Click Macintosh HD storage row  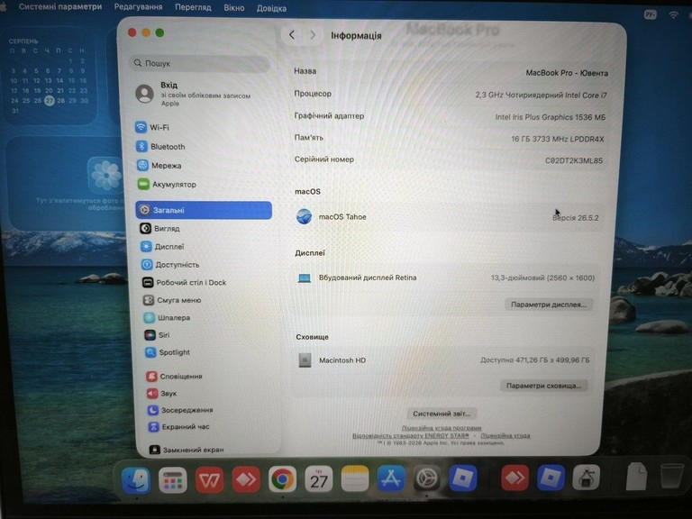point(443,360)
